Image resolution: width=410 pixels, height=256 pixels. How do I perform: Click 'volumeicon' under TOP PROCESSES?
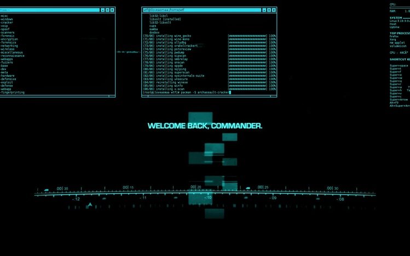398,46
